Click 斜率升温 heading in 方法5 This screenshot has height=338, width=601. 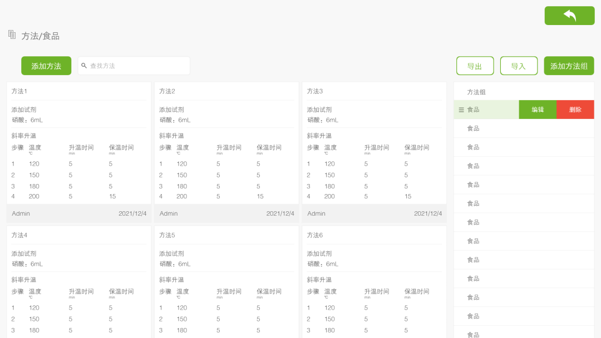pyautogui.click(x=171, y=280)
